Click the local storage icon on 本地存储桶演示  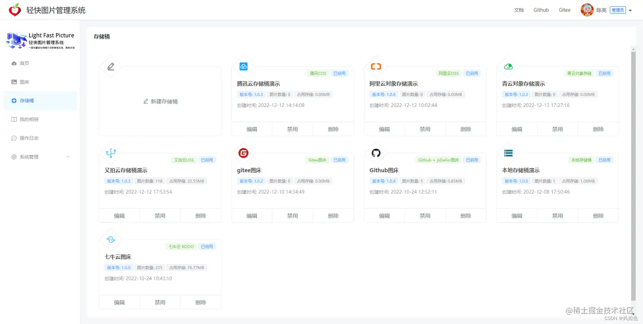pos(508,153)
